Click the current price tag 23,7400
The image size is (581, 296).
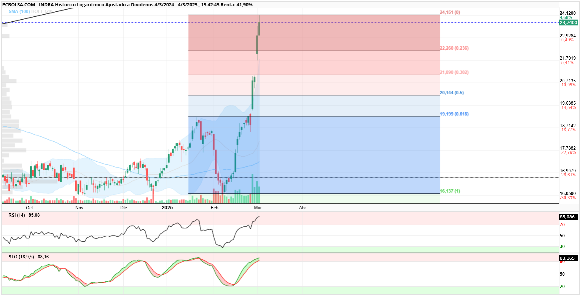coord(568,22)
